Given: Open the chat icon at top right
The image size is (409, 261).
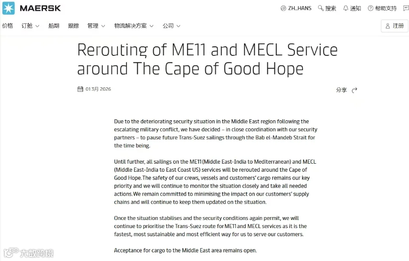Looking at the screenshot, I should (406, 8).
